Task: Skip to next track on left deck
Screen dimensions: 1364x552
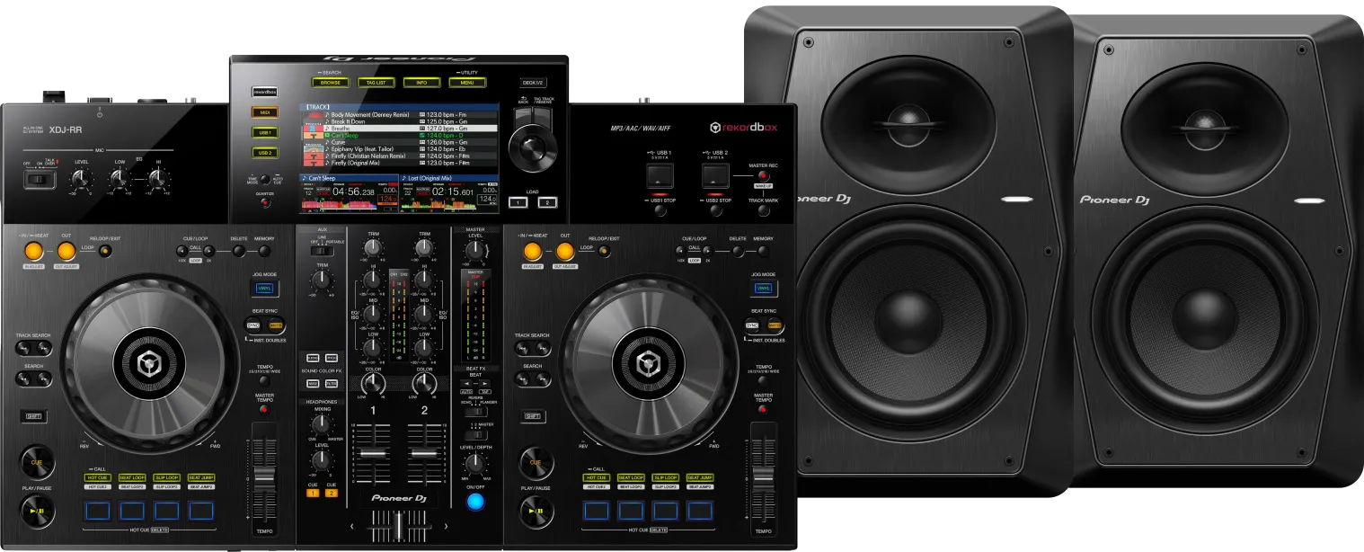Action: [43, 349]
